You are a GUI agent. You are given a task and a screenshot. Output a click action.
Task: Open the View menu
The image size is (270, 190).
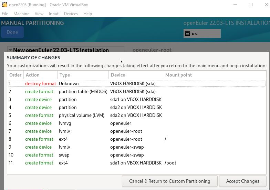(39, 14)
